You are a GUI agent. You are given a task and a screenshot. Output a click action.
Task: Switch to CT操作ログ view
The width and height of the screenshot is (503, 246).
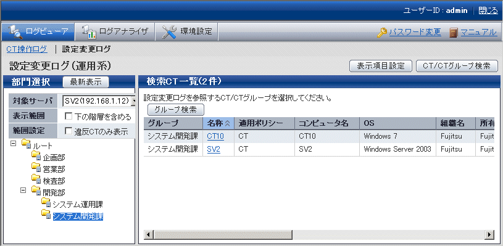tap(27, 49)
